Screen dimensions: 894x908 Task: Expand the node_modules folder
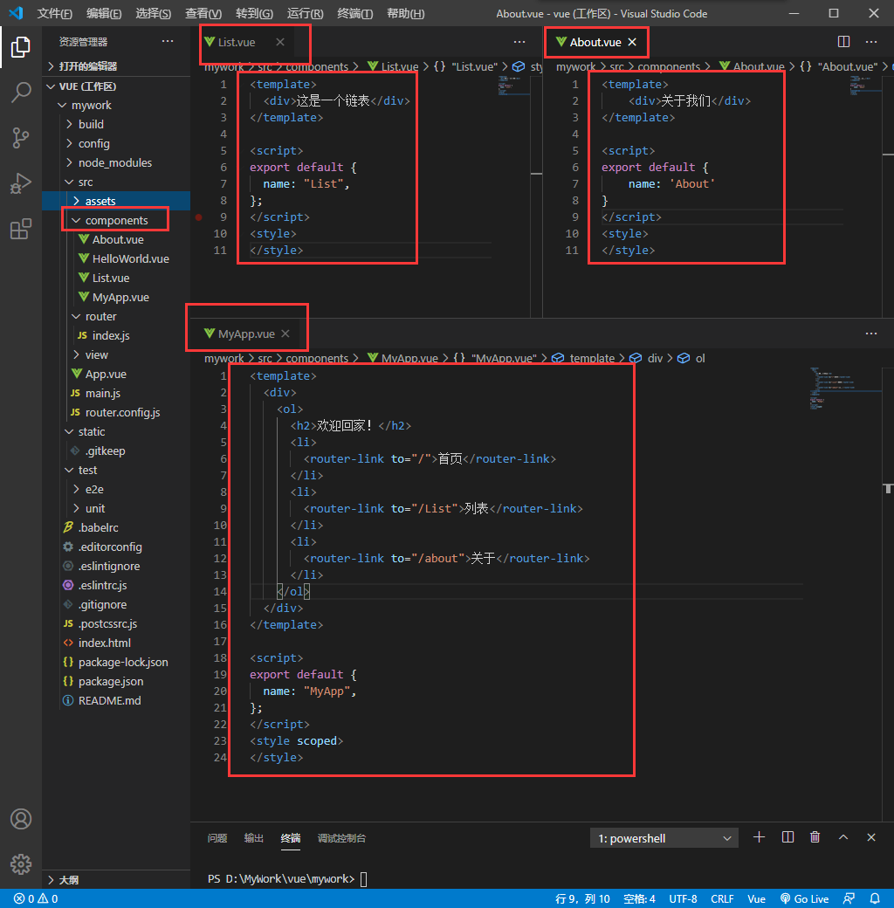(x=116, y=162)
